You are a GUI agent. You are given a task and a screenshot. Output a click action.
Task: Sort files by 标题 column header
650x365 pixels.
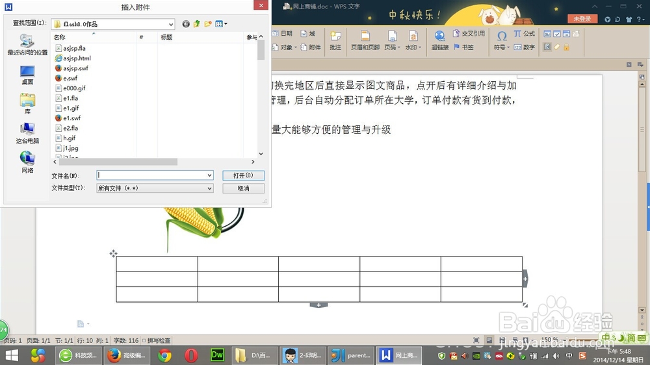pyautogui.click(x=200, y=37)
